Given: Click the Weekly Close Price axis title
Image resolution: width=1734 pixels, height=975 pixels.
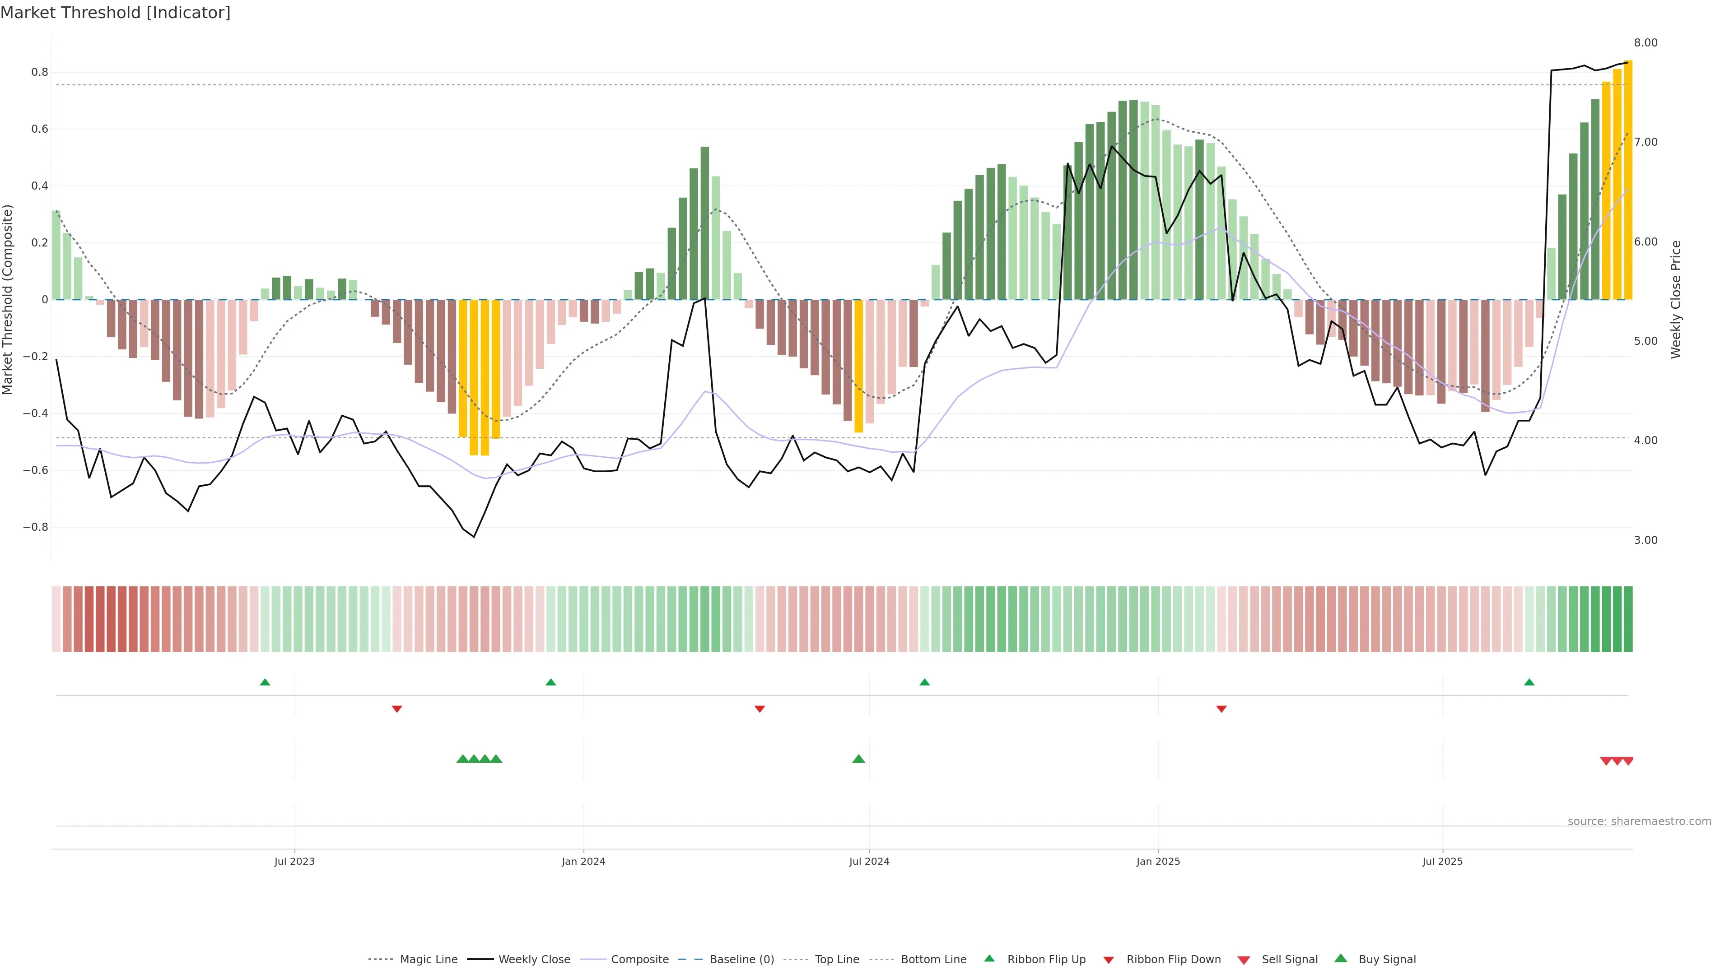Looking at the screenshot, I should click(x=1675, y=299).
